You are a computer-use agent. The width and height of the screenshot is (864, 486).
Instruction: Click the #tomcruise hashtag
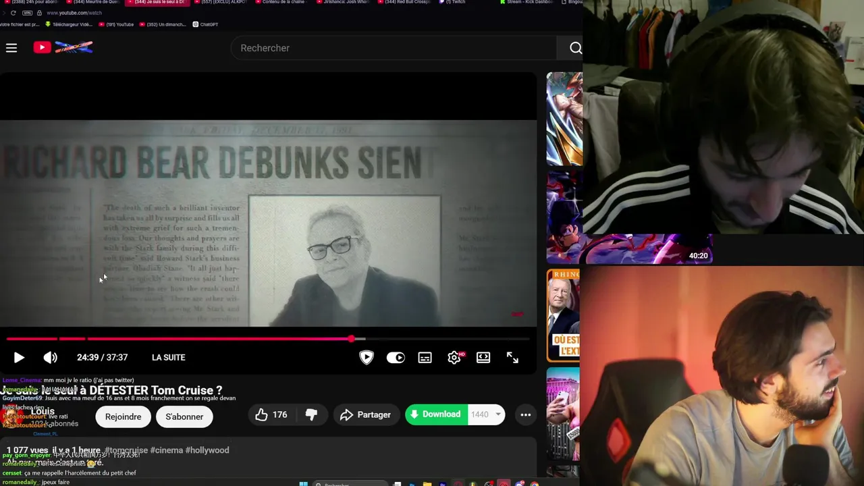click(x=126, y=450)
